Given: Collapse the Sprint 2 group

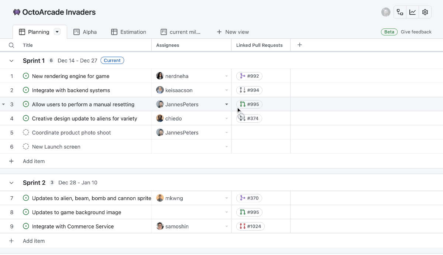Looking at the screenshot, I should (x=11, y=183).
